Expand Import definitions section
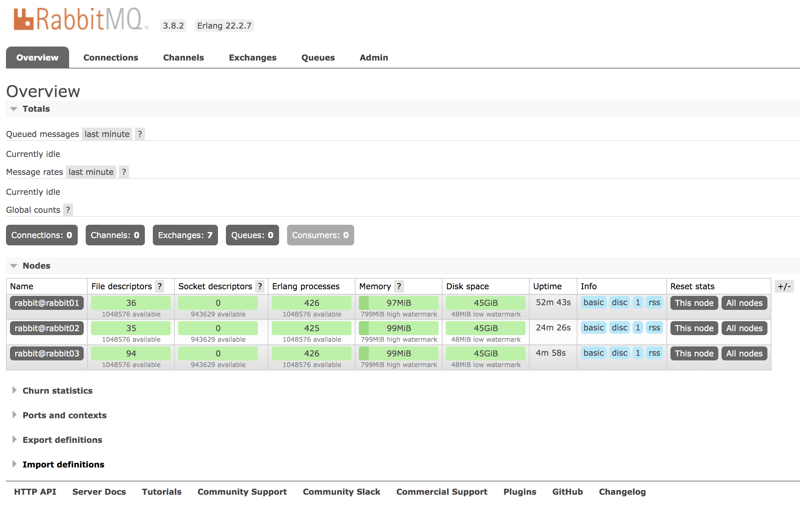The image size is (800, 510). click(63, 464)
